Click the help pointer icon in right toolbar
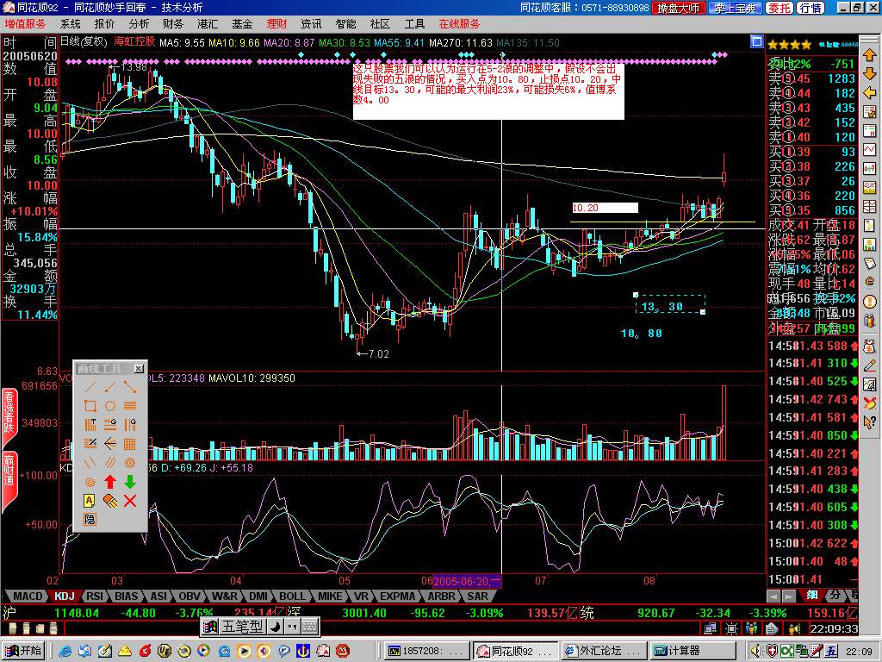Screen dimensions: 882x662 (870, 422)
